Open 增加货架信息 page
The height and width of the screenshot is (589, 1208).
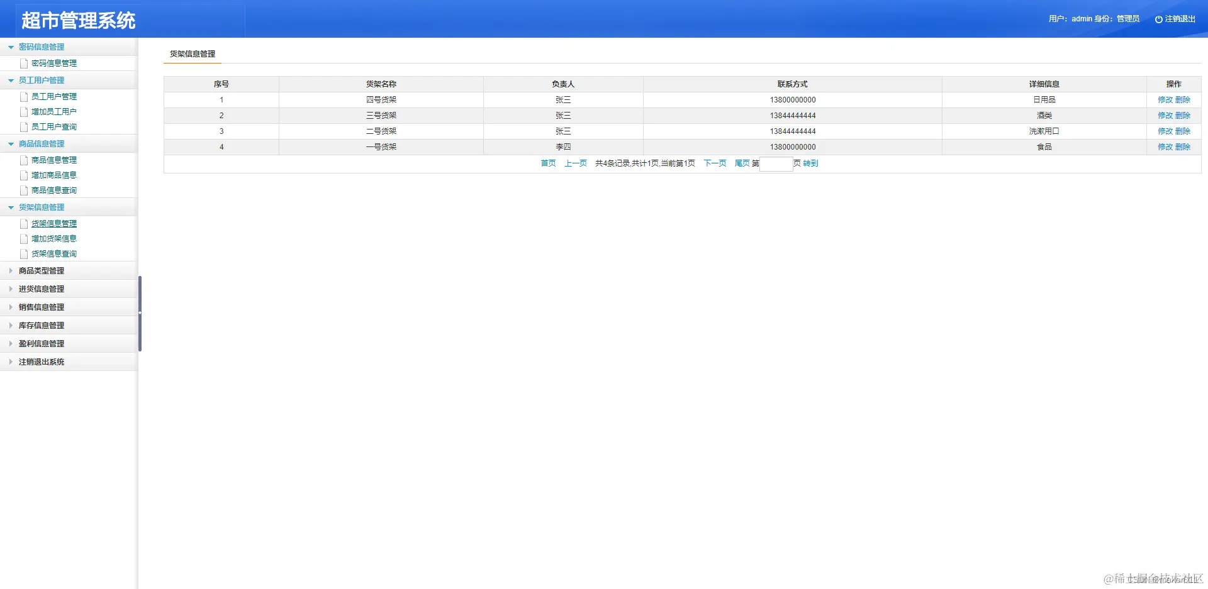[x=54, y=239]
